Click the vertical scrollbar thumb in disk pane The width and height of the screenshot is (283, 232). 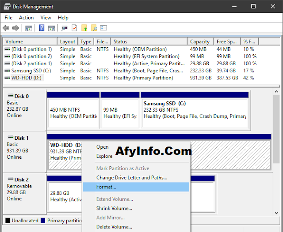click(x=276, y=129)
